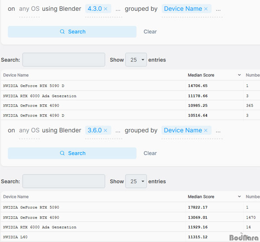Click Clear in the 4.3.0 filter panel
Image resolution: width=260 pixels, height=242 pixels.
click(150, 32)
